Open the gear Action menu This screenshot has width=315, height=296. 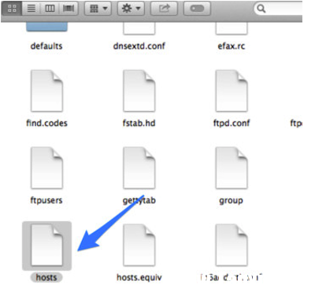click(x=132, y=9)
